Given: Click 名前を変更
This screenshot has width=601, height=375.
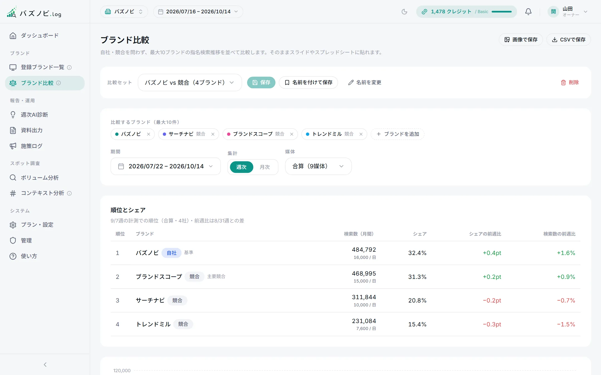Looking at the screenshot, I should point(364,82).
